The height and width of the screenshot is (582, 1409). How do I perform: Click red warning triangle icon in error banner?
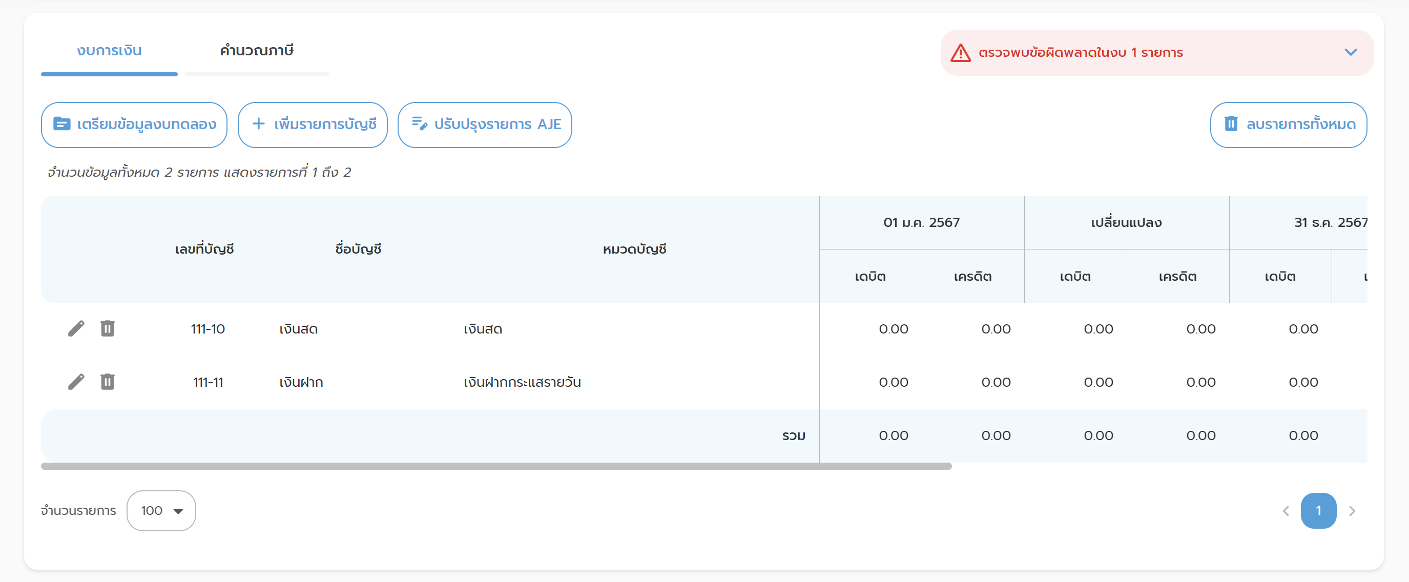(961, 53)
